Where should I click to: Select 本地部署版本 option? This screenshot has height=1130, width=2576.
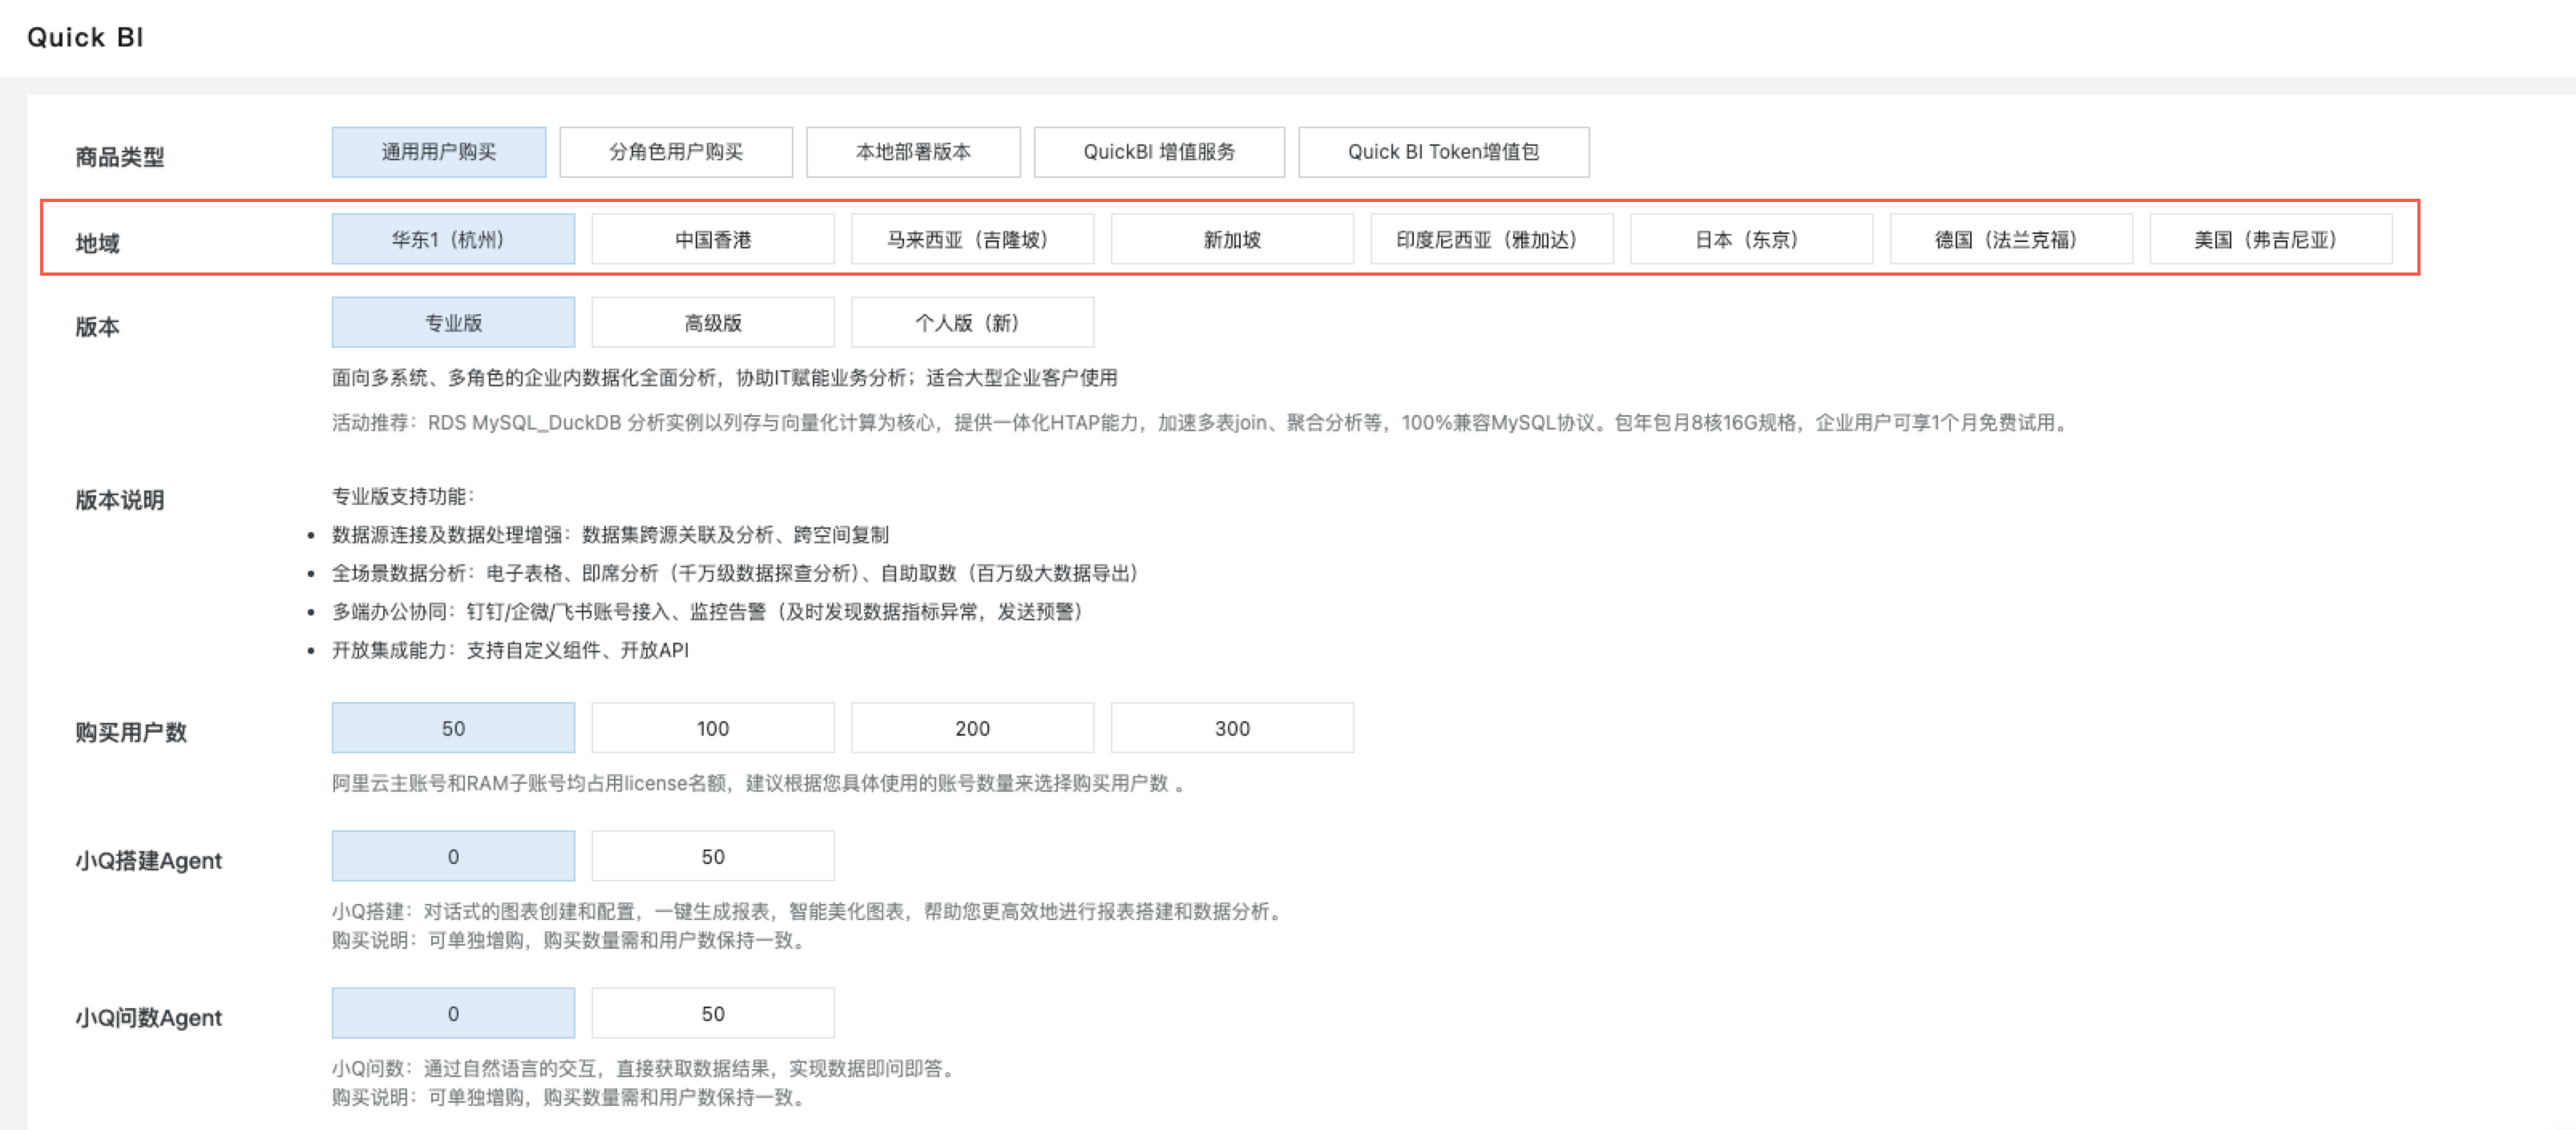pyautogui.click(x=912, y=152)
